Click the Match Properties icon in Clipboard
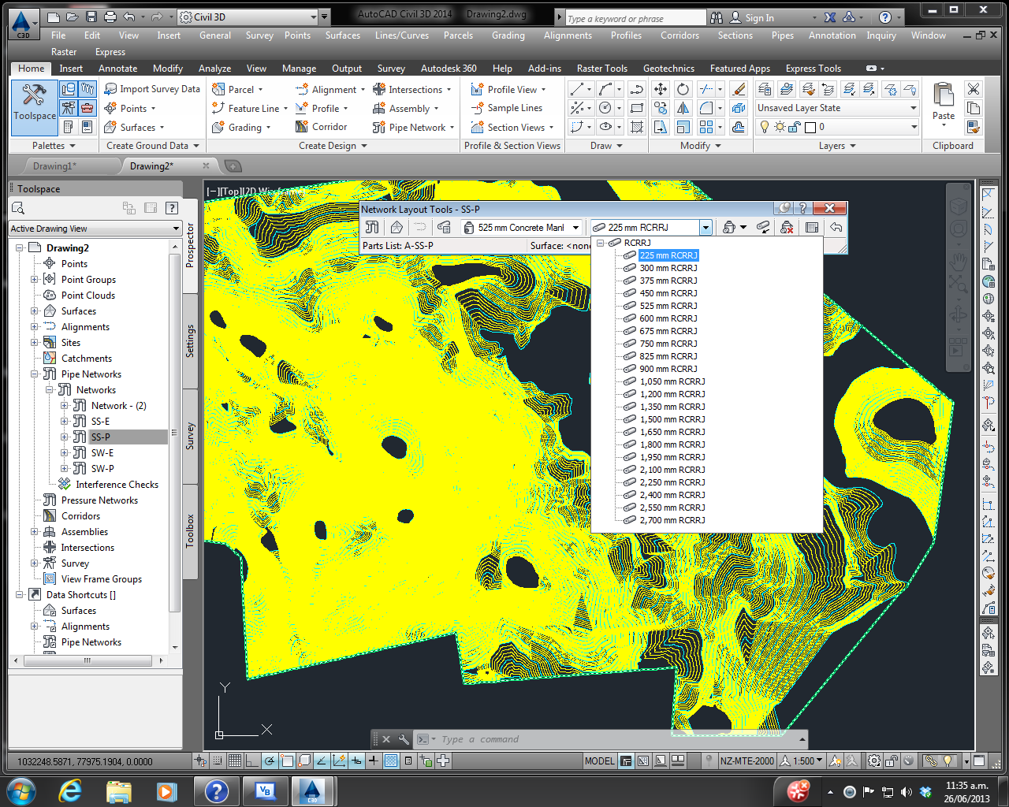 (x=974, y=127)
